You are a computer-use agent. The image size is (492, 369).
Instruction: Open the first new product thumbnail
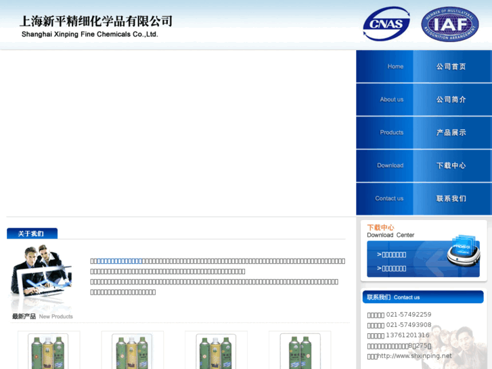(x=48, y=351)
